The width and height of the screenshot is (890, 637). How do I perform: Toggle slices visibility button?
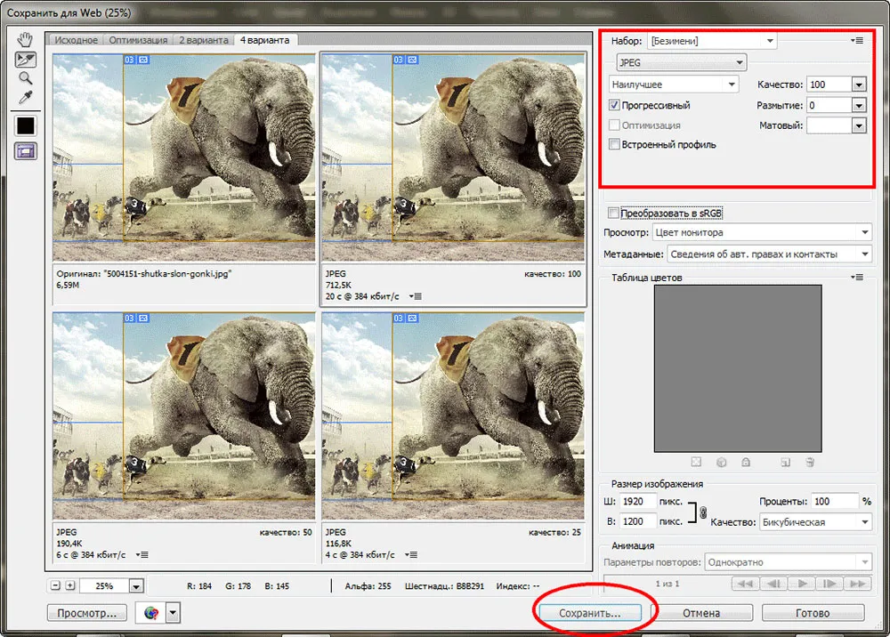pos(26,151)
